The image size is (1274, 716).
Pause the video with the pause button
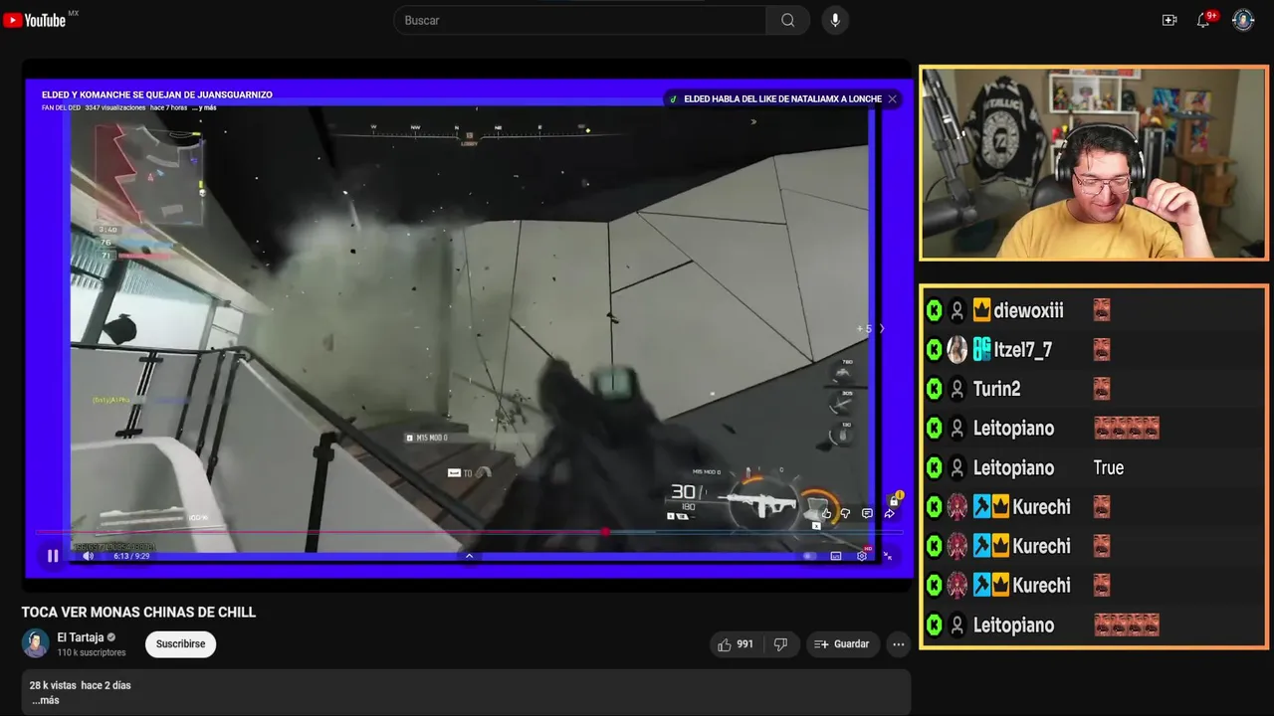(x=53, y=556)
